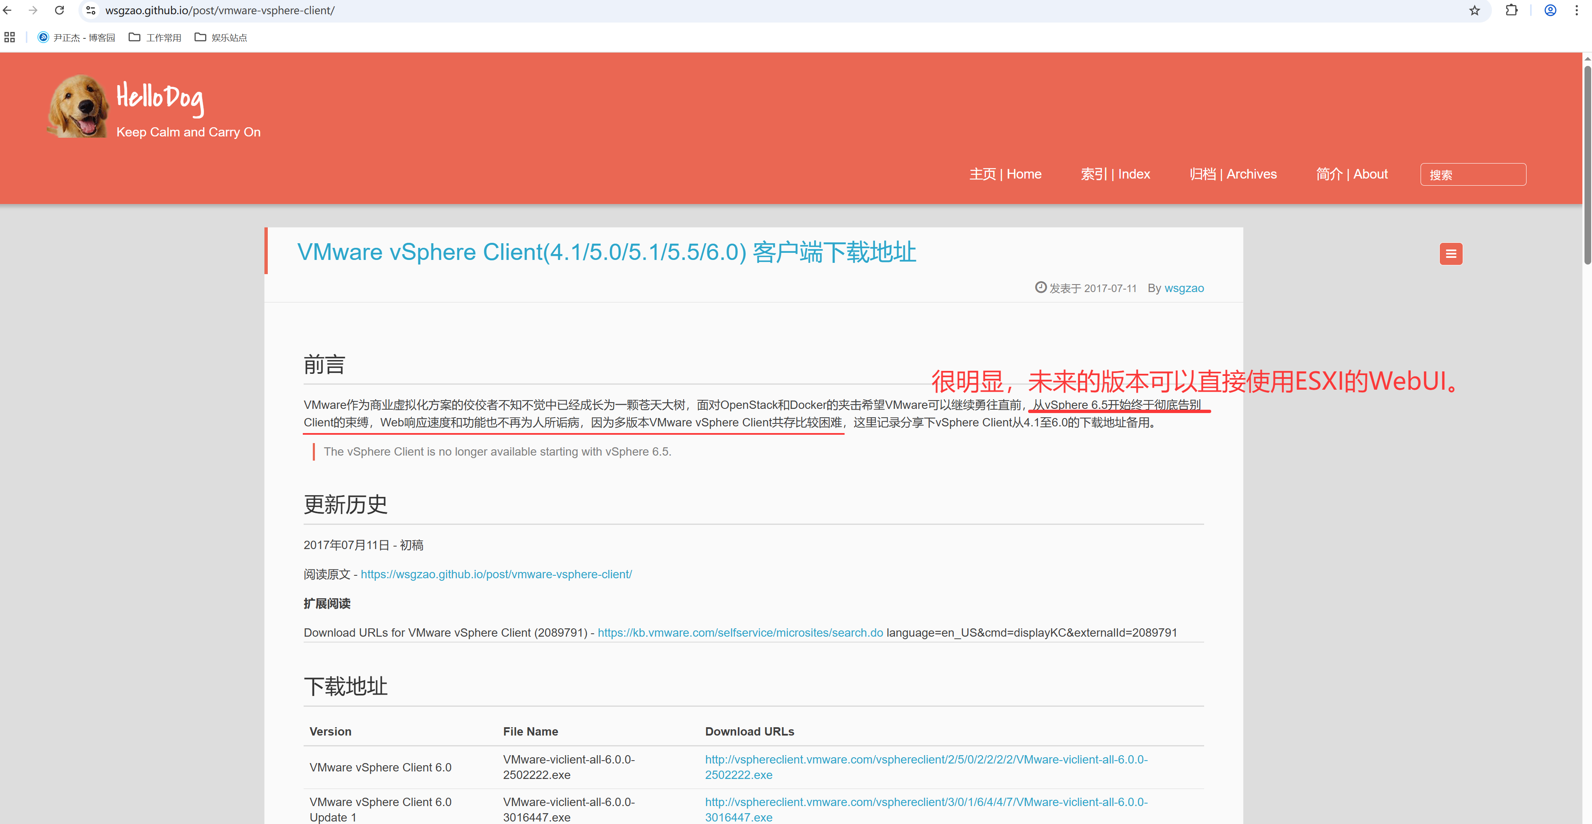Open the browser profile icon

tap(1550, 10)
